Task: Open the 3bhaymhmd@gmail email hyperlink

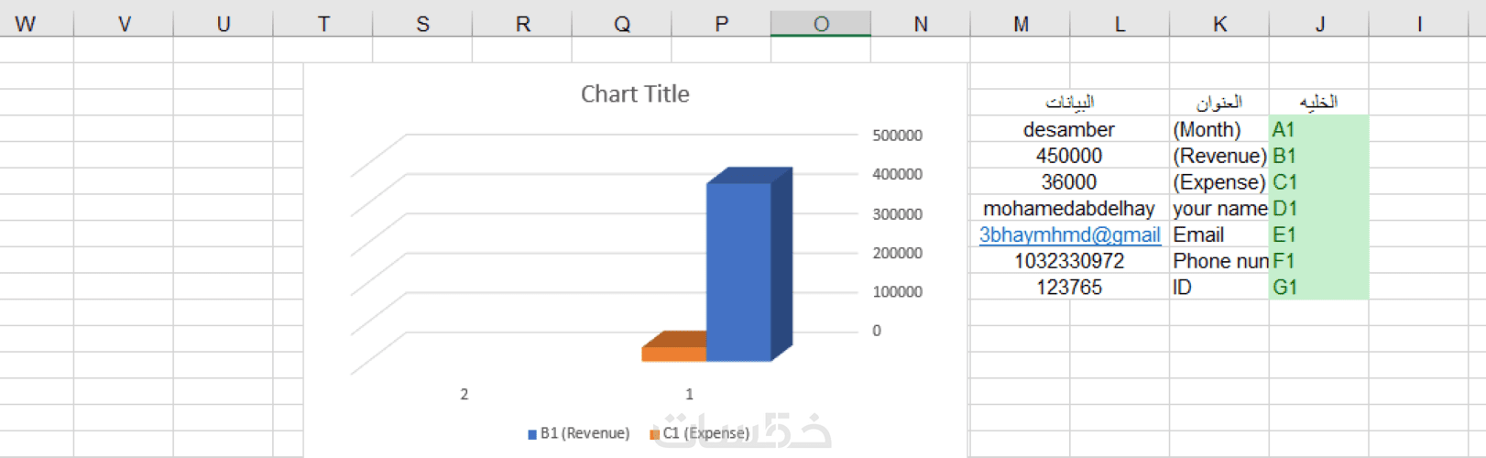Action: (1069, 235)
